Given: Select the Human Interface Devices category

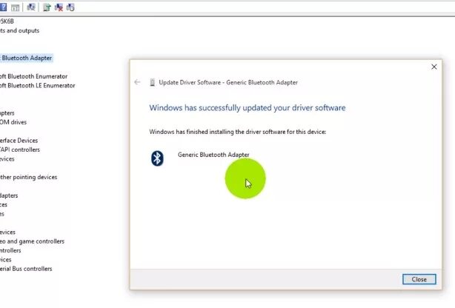Looking at the screenshot, I should pos(19,141).
